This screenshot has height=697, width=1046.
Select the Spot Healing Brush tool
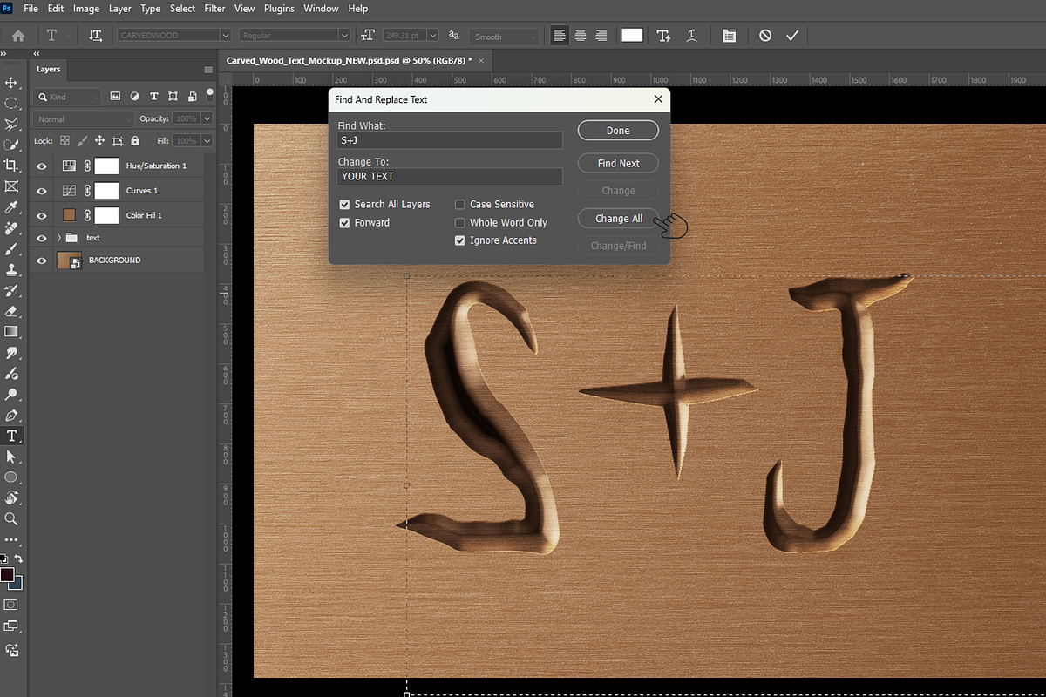[12, 228]
